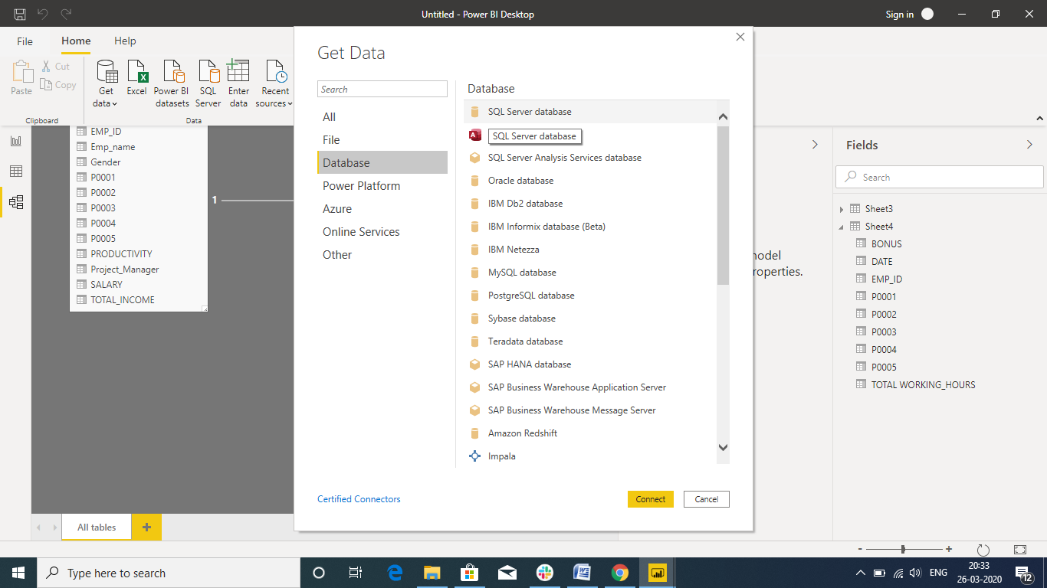Collapse the Sheet4 table in Fields

pyautogui.click(x=842, y=227)
